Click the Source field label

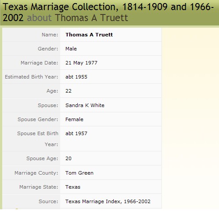tap(48, 201)
